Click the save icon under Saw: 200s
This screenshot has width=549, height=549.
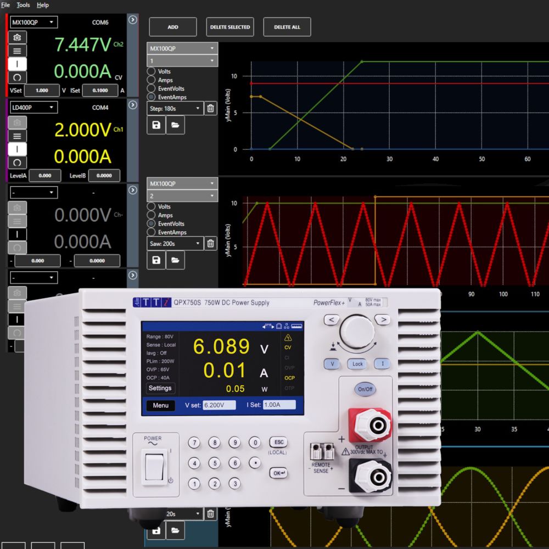coord(156,260)
